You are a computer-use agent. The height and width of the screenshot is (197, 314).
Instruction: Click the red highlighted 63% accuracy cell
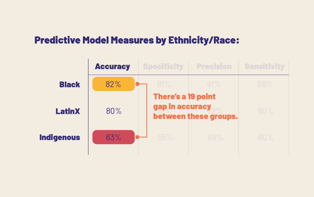113,137
